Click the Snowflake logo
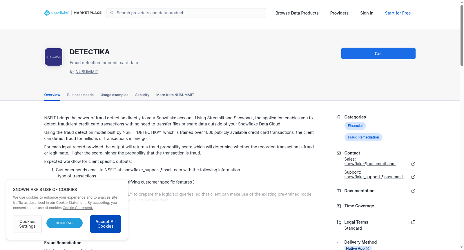This screenshot has width=464, height=250. tap(57, 13)
